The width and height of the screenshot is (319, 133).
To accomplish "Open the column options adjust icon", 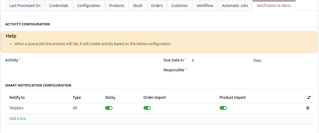I will click(x=309, y=98).
